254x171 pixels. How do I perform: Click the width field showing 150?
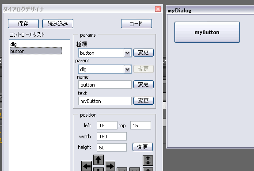point(112,136)
